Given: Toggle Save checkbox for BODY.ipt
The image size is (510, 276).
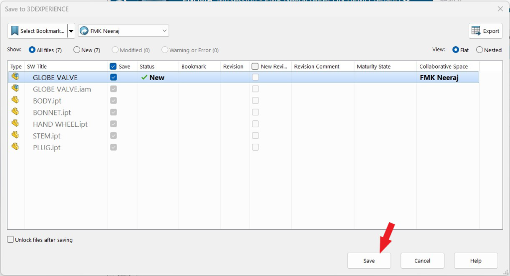Looking at the screenshot, I should pyautogui.click(x=114, y=100).
